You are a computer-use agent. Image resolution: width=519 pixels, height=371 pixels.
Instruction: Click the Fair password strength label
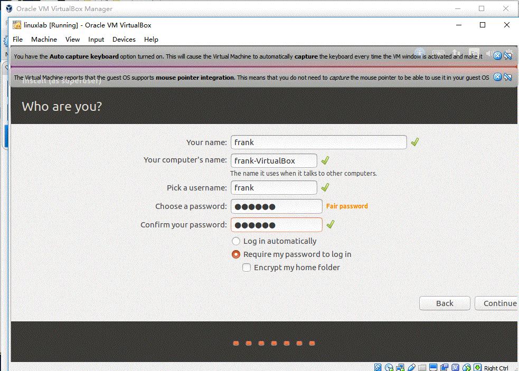[347, 206]
